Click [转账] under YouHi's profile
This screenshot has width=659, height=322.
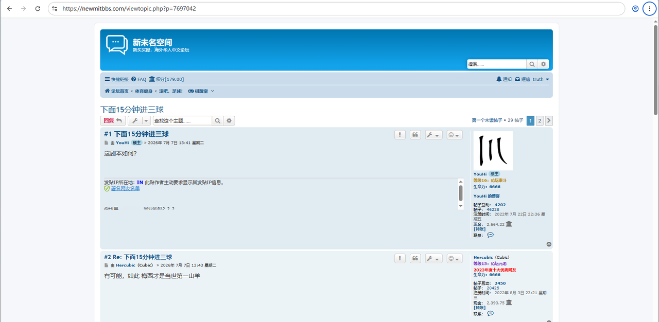479,229
